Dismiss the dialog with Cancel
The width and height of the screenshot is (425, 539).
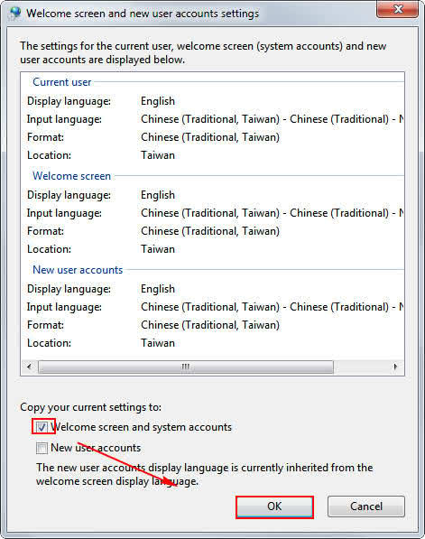click(x=366, y=506)
